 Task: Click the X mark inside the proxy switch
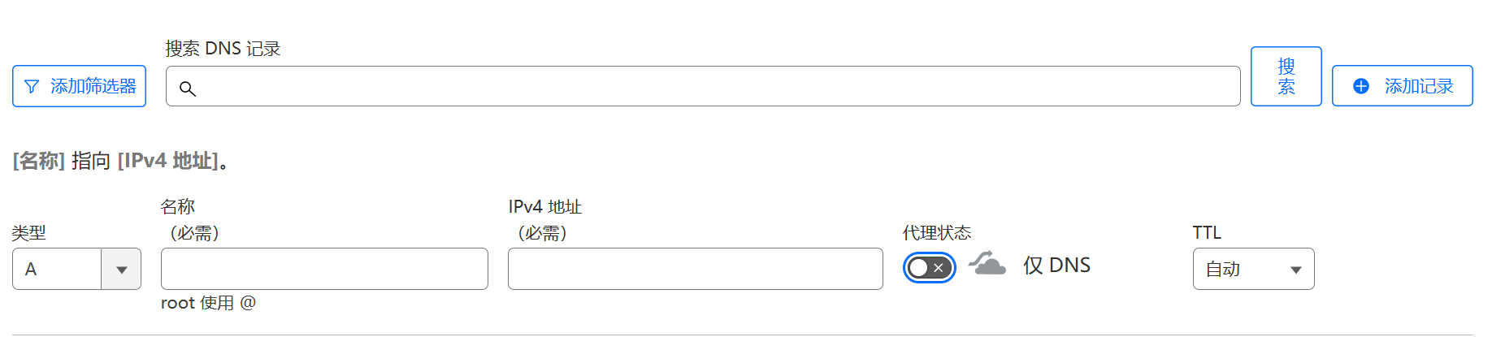[x=939, y=268]
